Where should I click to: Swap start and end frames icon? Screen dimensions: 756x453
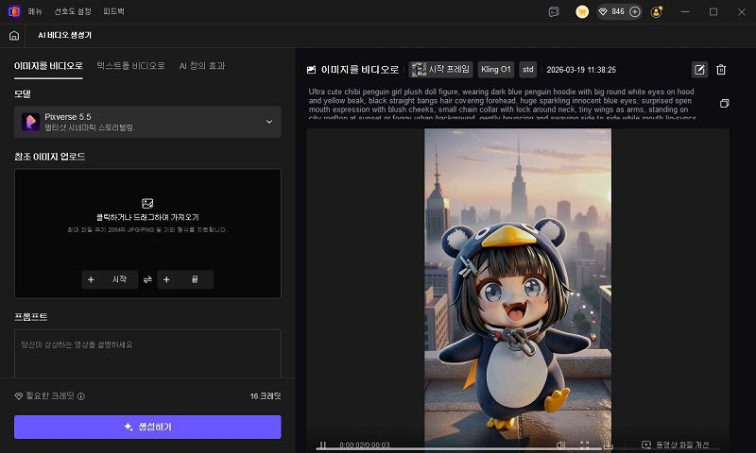pos(147,279)
